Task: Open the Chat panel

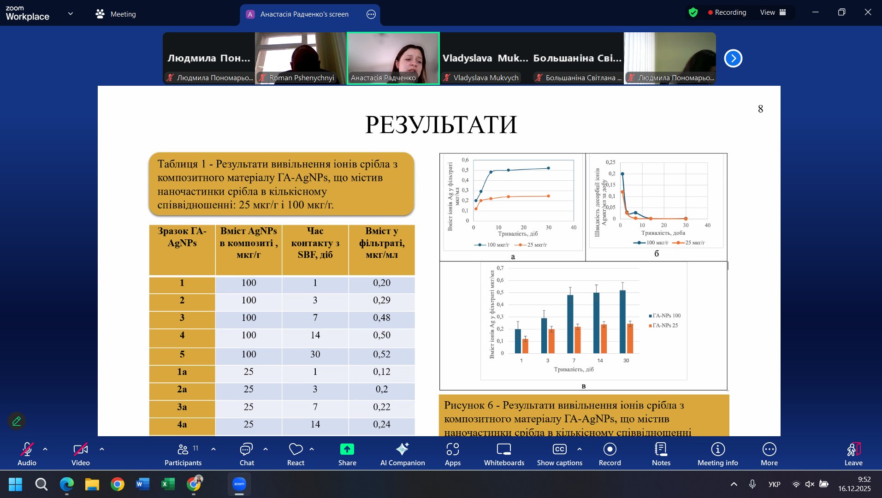Action: [247, 454]
